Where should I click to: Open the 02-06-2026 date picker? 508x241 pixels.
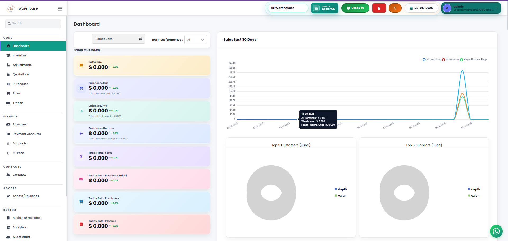click(x=421, y=8)
